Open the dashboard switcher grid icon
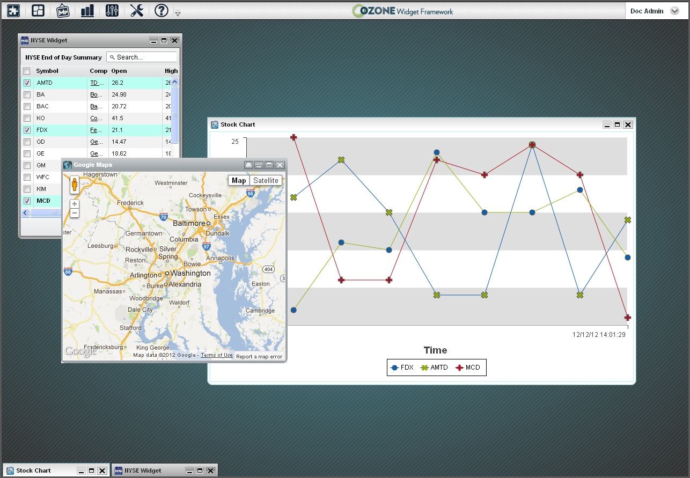This screenshot has height=478, width=690. pyautogui.click(x=38, y=11)
